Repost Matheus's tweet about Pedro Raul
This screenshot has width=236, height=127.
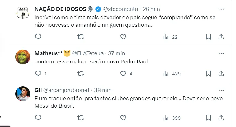point(80,74)
